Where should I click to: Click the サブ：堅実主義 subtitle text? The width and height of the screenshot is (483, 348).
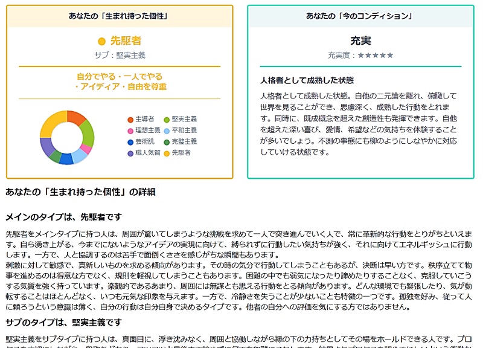pyautogui.click(x=119, y=55)
